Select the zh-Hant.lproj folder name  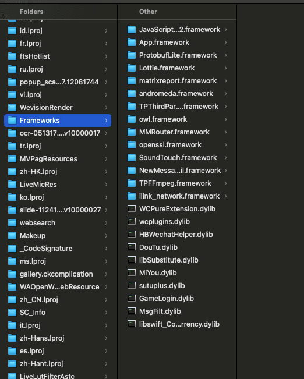[41, 364]
